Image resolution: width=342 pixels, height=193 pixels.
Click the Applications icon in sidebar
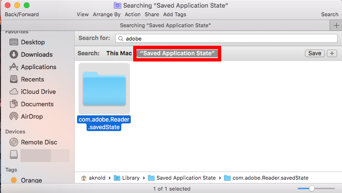[14, 67]
